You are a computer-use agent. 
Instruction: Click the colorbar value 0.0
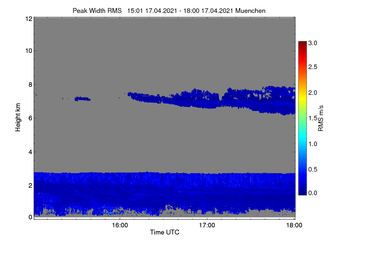313,193
